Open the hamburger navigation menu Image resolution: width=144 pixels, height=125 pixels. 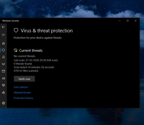[4, 35]
